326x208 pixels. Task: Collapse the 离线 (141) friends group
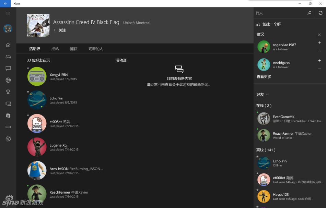click(x=266, y=150)
